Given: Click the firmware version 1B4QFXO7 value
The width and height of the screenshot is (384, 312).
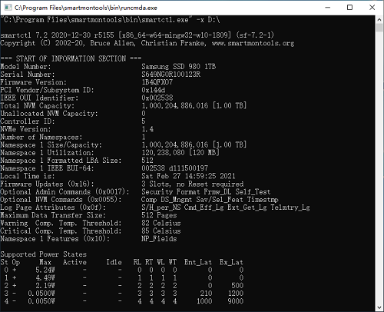Looking at the screenshot, I should click(157, 82).
